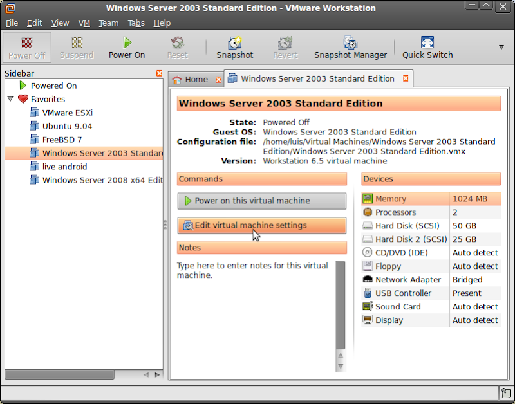This screenshot has width=515, height=404.
Task: Click the Revert toolbar icon
Action: click(285, 47)
